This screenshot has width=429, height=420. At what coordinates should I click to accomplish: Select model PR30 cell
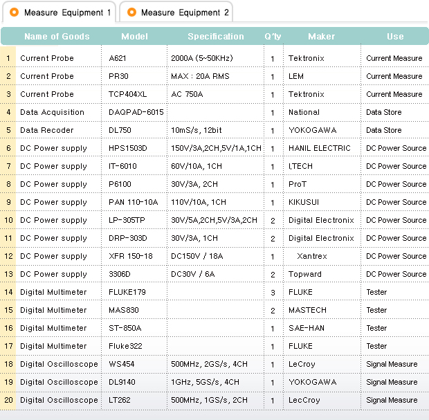[118, 76]
